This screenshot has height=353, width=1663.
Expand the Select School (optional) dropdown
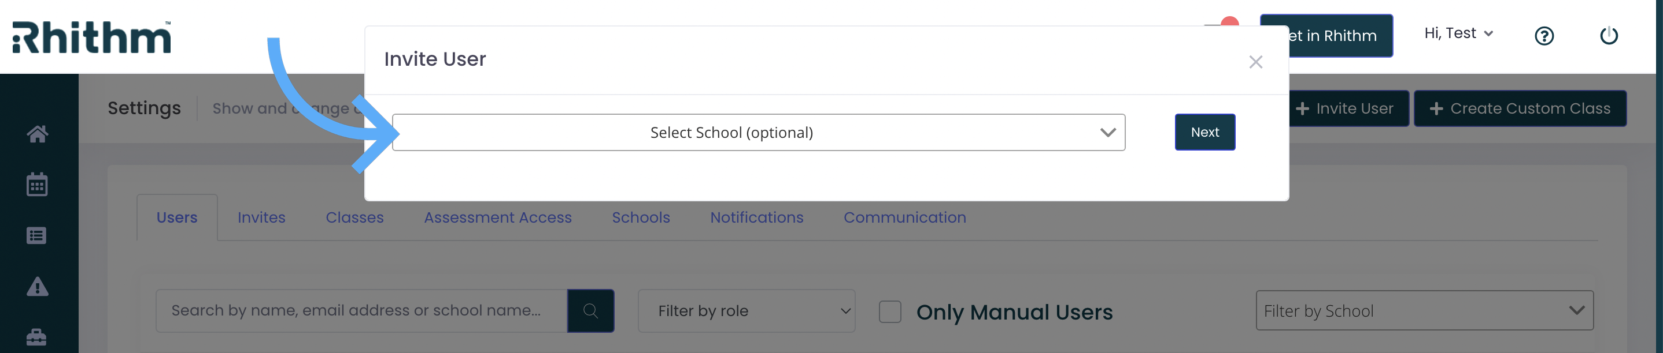pyautogui.click(x=758, y=132)
